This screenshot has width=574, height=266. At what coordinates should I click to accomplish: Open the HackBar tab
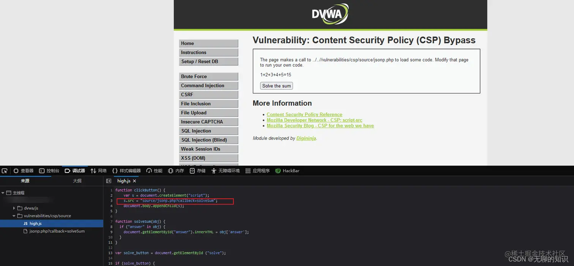tap(287, 171)
